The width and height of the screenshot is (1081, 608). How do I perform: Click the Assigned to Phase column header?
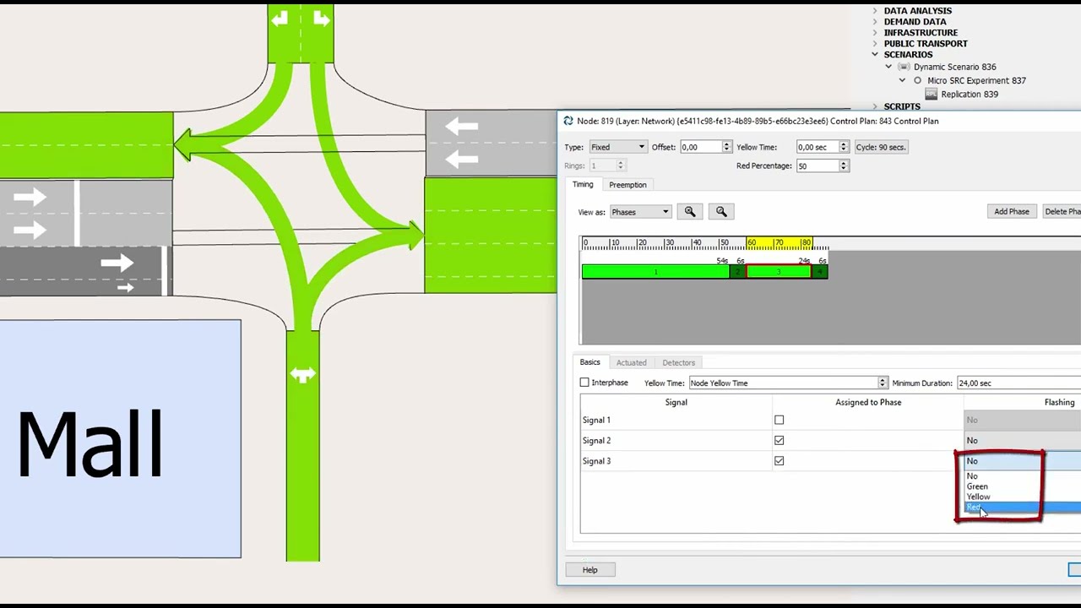[868, 403]
